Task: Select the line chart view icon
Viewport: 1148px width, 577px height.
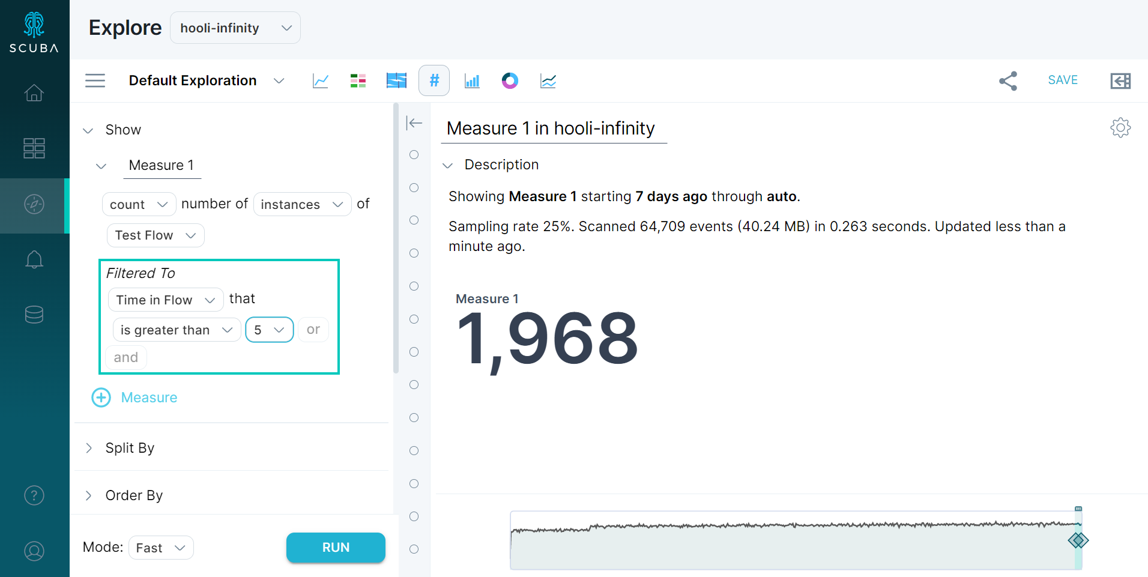Action: click(321, 80)
